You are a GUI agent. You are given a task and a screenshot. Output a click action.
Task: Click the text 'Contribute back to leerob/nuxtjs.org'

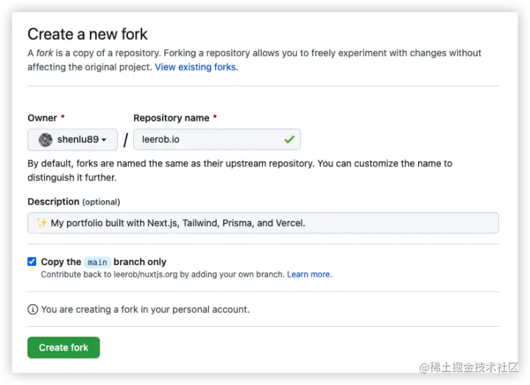pyautogui.click(x=109, y=274)
